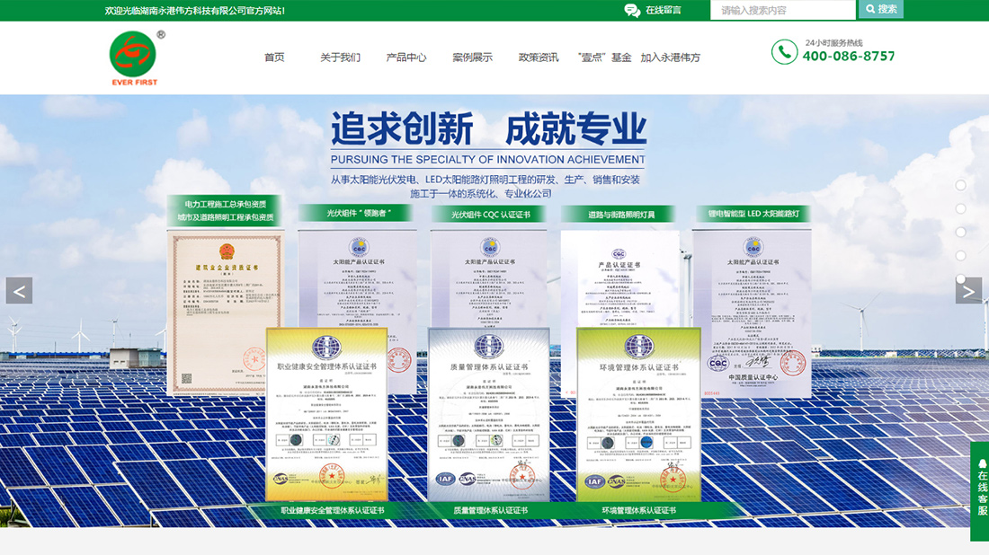Click the left arrow to view previous slide
This screenshot has width=989, height=555.
coord(18,290)
